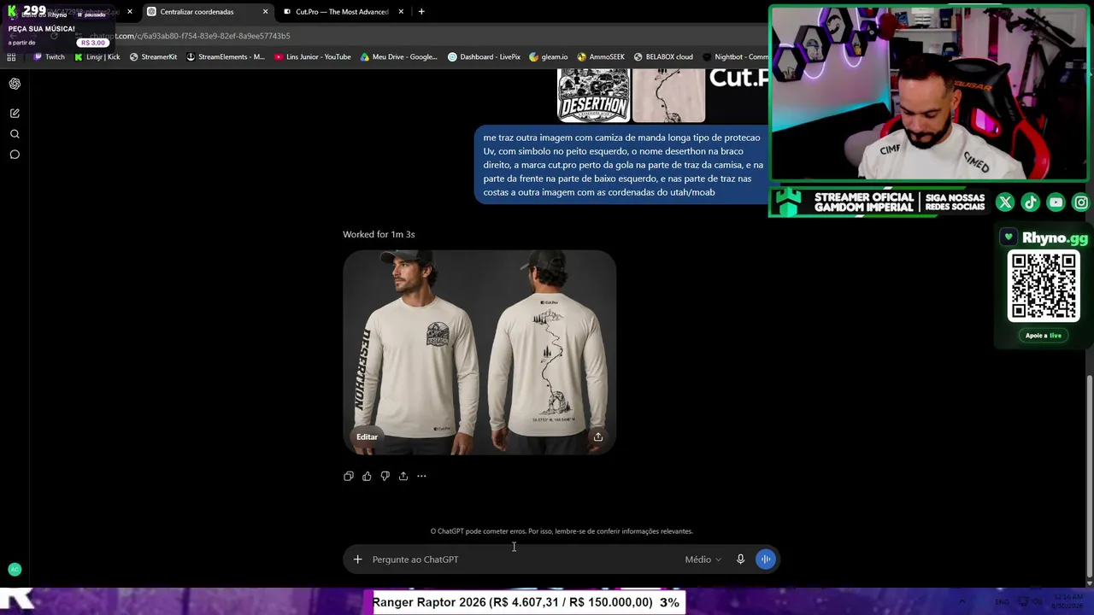Open chat search in the sidebar
This screenshot has height=615, width=1094.
[15, 134]
